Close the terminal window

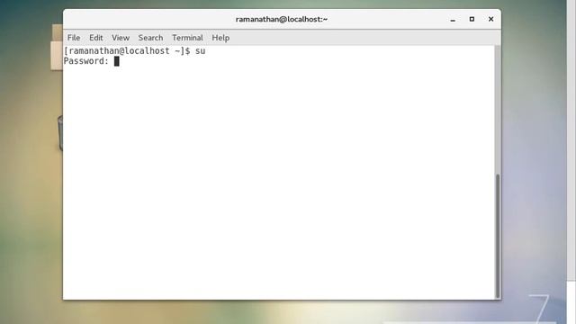pyautogui.click(x=490, y=19)
